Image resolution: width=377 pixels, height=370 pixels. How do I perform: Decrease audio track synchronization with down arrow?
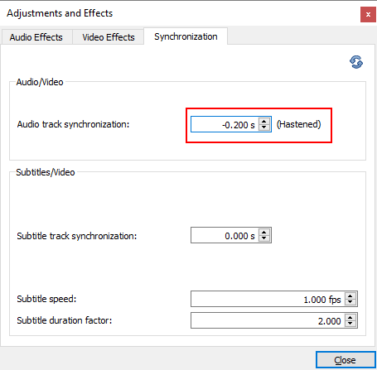[264, 127]
